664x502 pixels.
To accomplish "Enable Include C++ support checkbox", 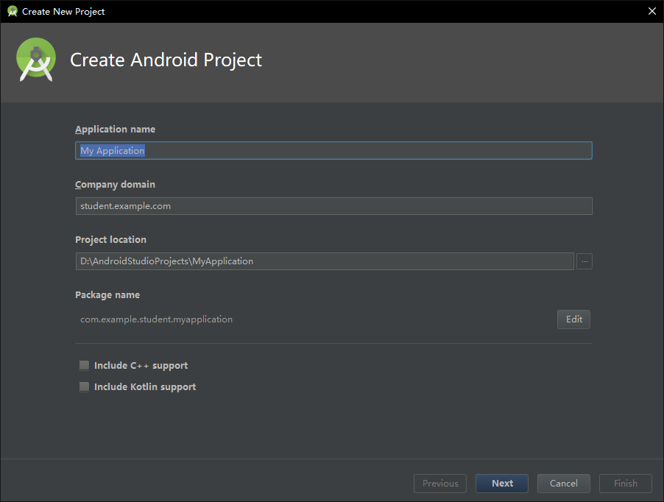I will click(x=84, y=365).
